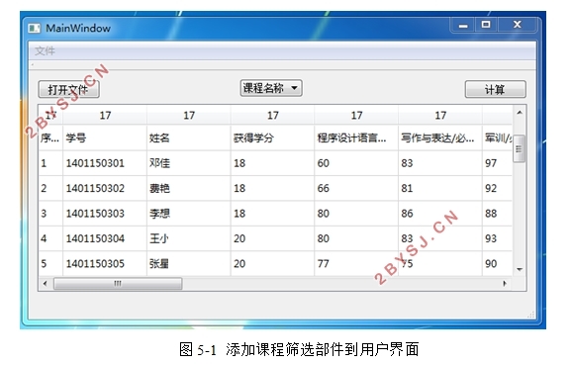The width and height of the screenshot is (572, 365).
Task: Minimize the MainWindow window
Action: click(463, 25)
